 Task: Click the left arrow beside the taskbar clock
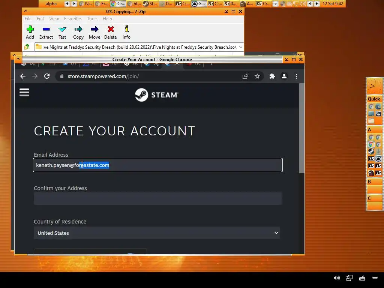click(x=310, y=4)
